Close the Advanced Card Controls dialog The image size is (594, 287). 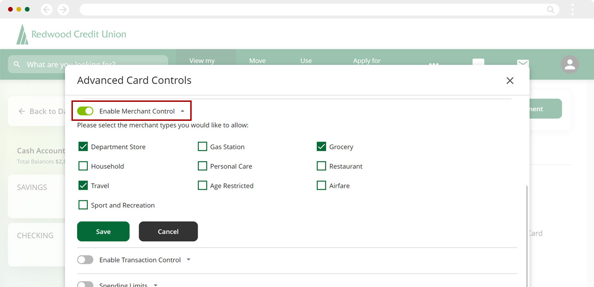[x=510, y=81]
